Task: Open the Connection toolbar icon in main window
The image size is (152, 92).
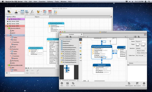Action: [x=9, y=12]
